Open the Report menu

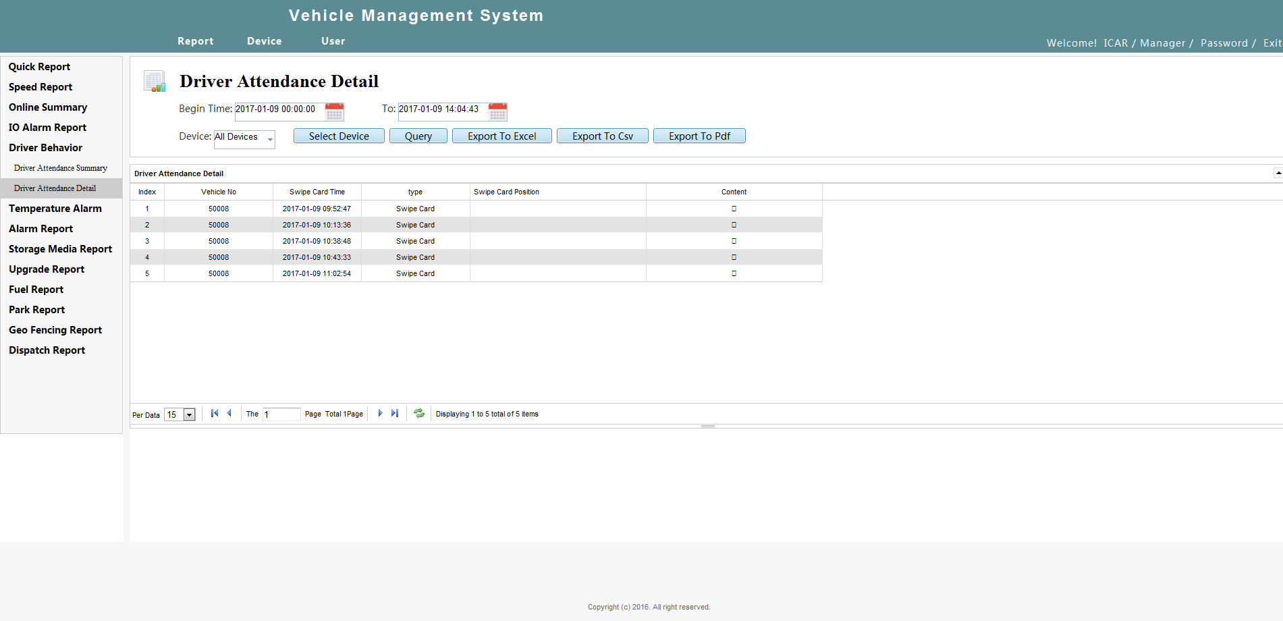(196, 41)
